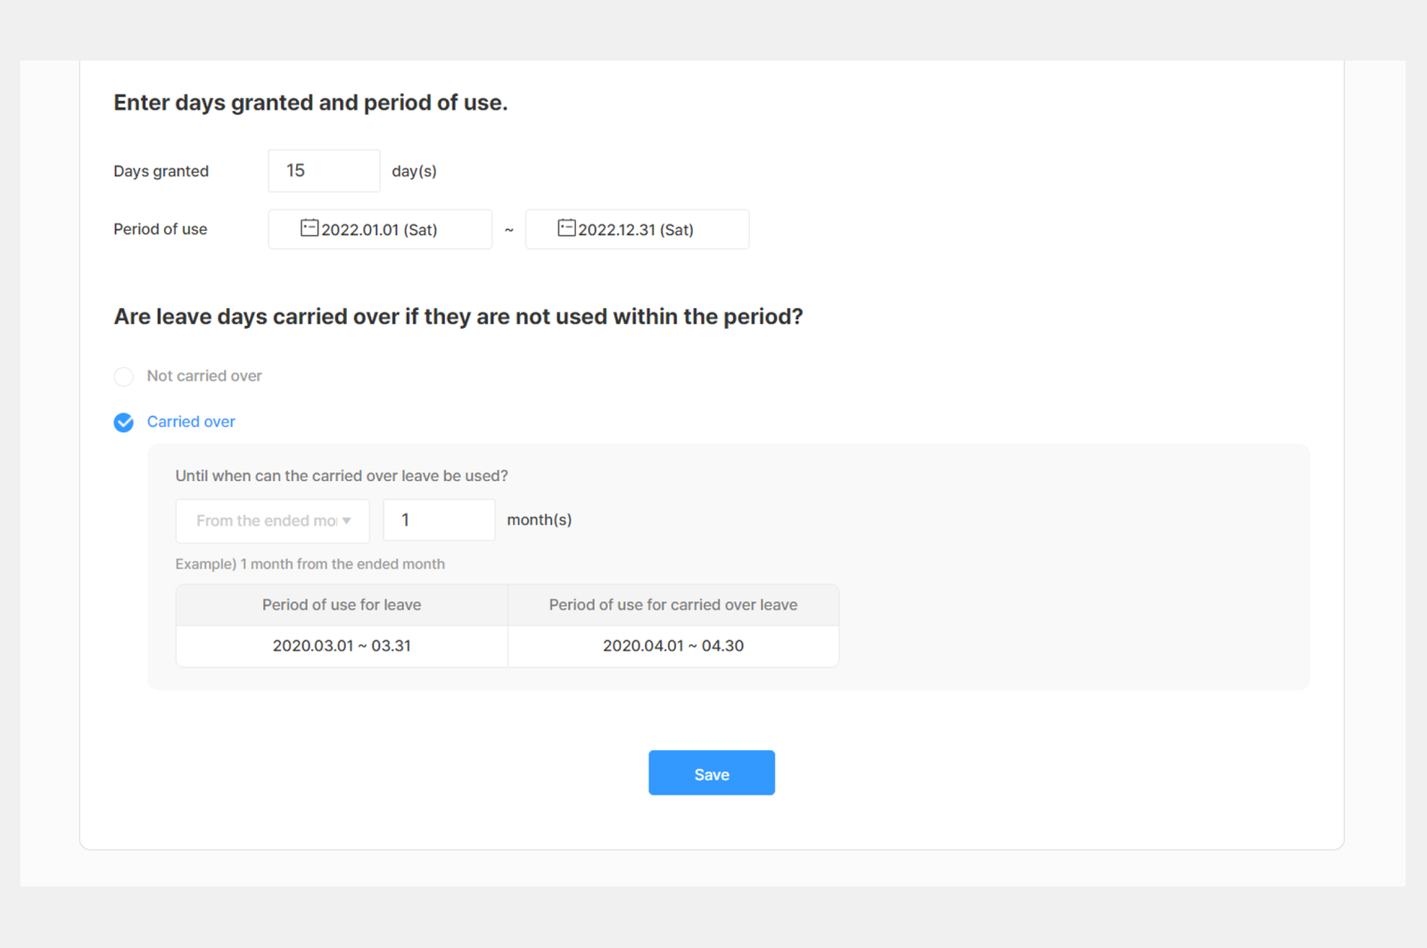Click the end date calendar icon
Screen dimensions: 1427x948
(x=566, y=228)
